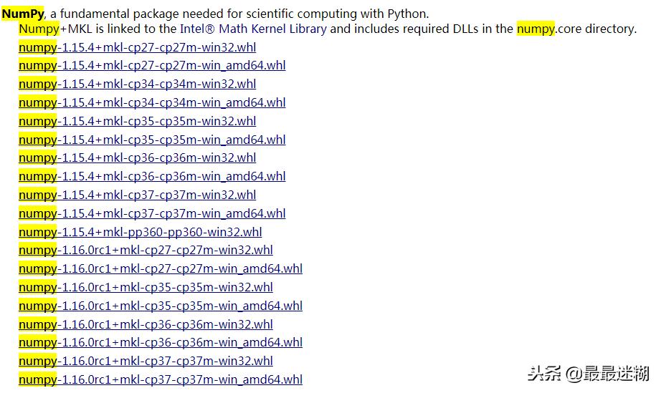The width and height of the screenshot is (661, 393).
Task: Click numpy-1.16.0rc1+mkl-cp27-cp27m-win_amd64.whl
Action: (x=161, y=268)
